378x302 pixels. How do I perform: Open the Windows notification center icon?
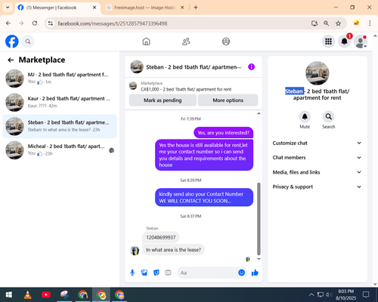pyautogui.click(x=366, y=294)
